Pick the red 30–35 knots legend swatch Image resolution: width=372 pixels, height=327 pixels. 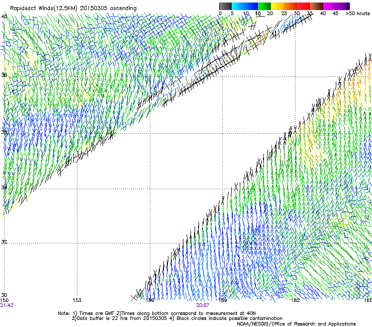(x=304, y=6)
